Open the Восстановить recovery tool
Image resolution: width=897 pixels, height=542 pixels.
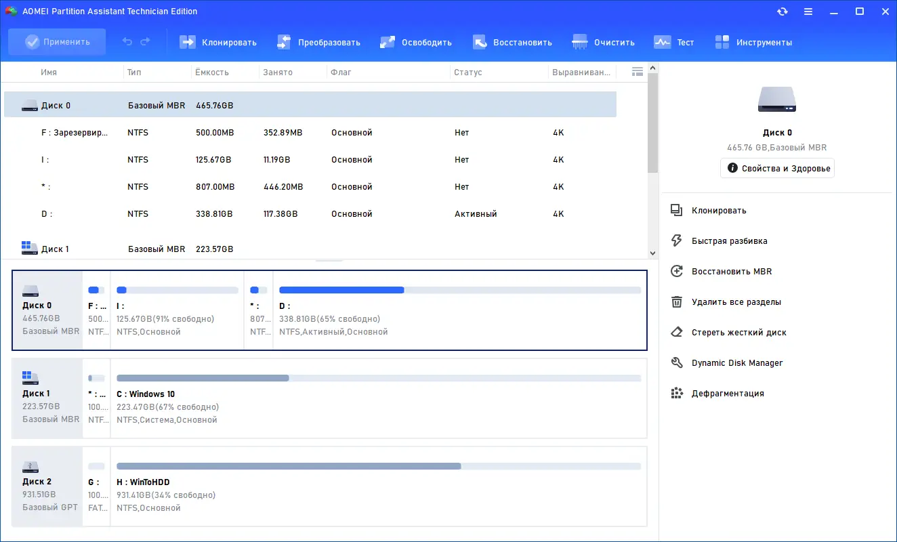(x=513, y=41)
